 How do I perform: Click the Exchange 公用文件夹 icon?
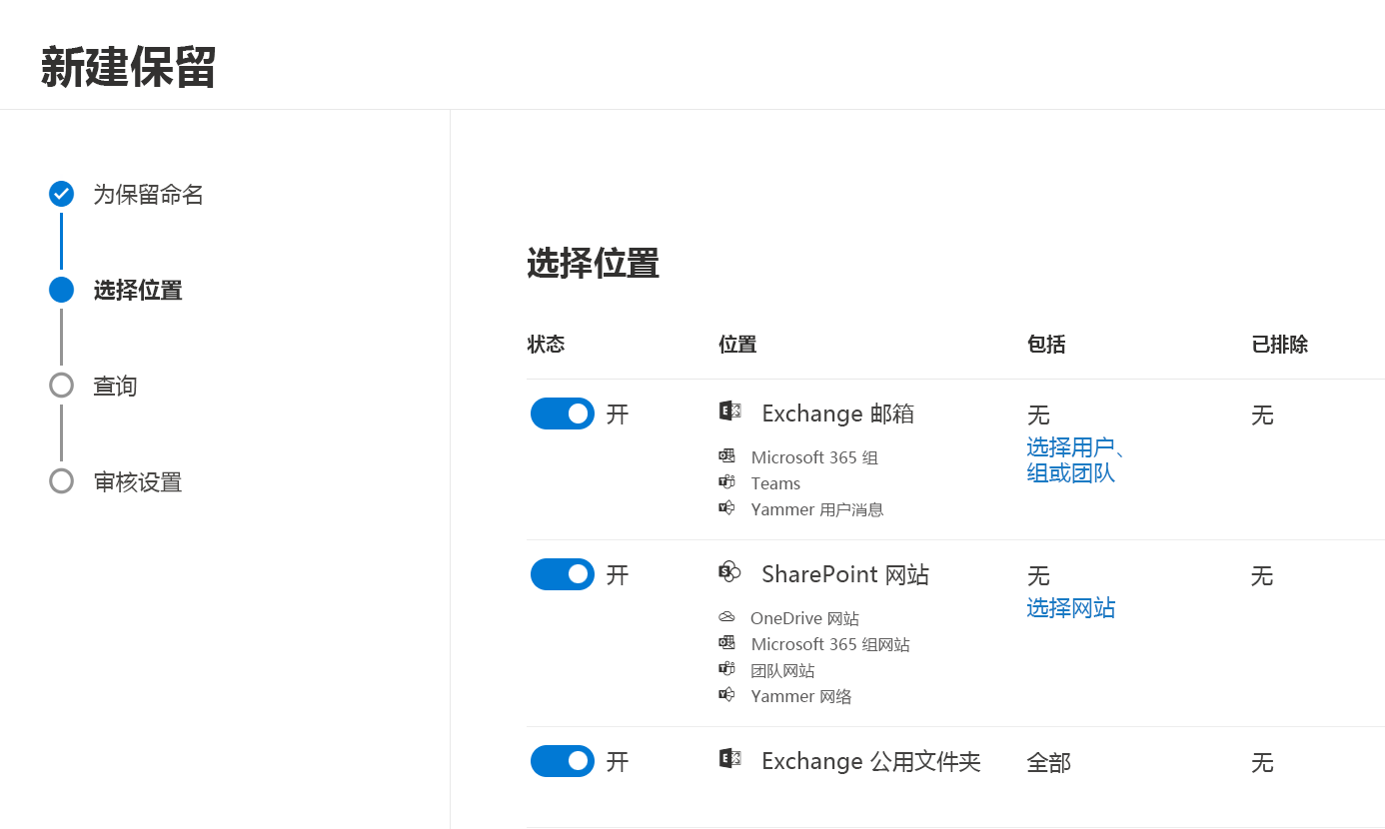click(x=729, y=758)
